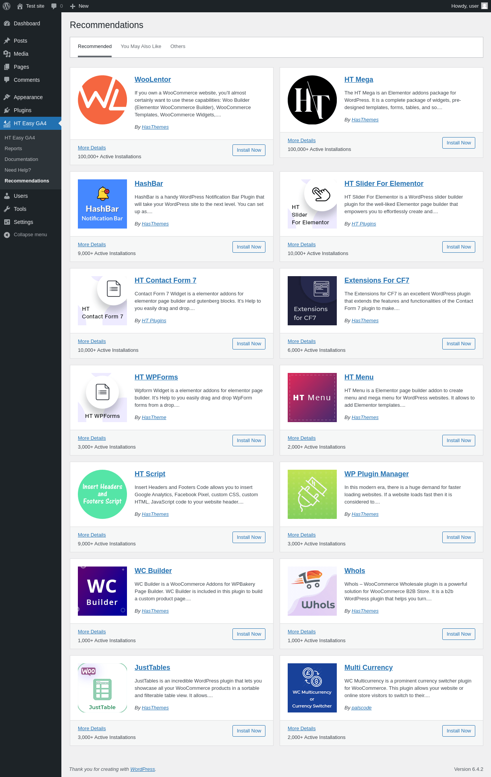Open More Details for HT Menu
This screenshot has width=491, height=777.
[x=302, y=438]
